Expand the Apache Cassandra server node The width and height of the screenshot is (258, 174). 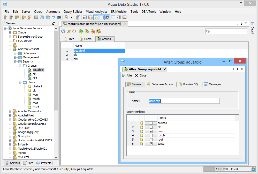pos(10,111)
